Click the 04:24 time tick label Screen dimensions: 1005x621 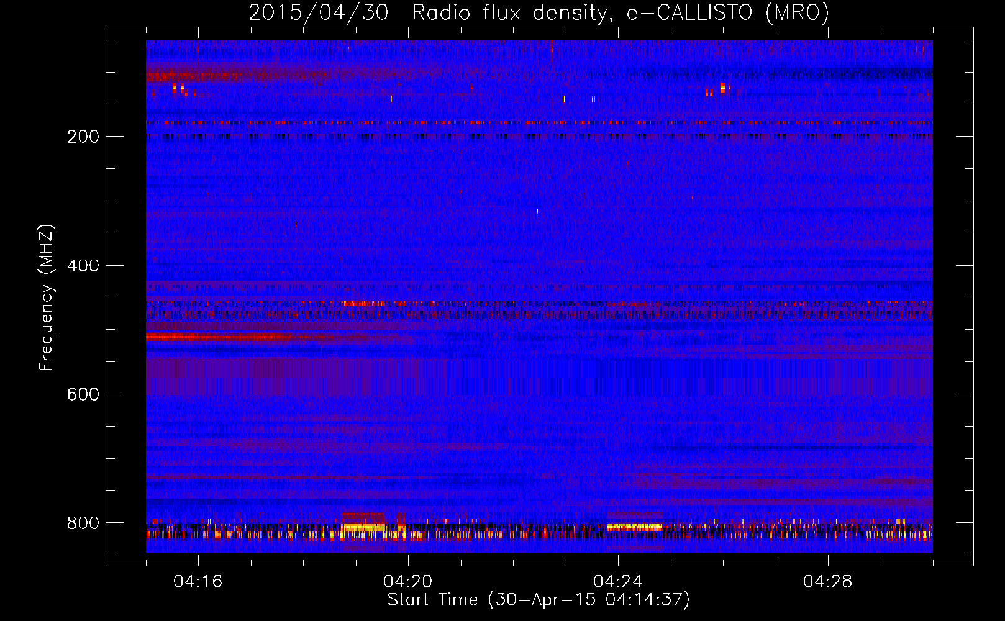[618, 582]
